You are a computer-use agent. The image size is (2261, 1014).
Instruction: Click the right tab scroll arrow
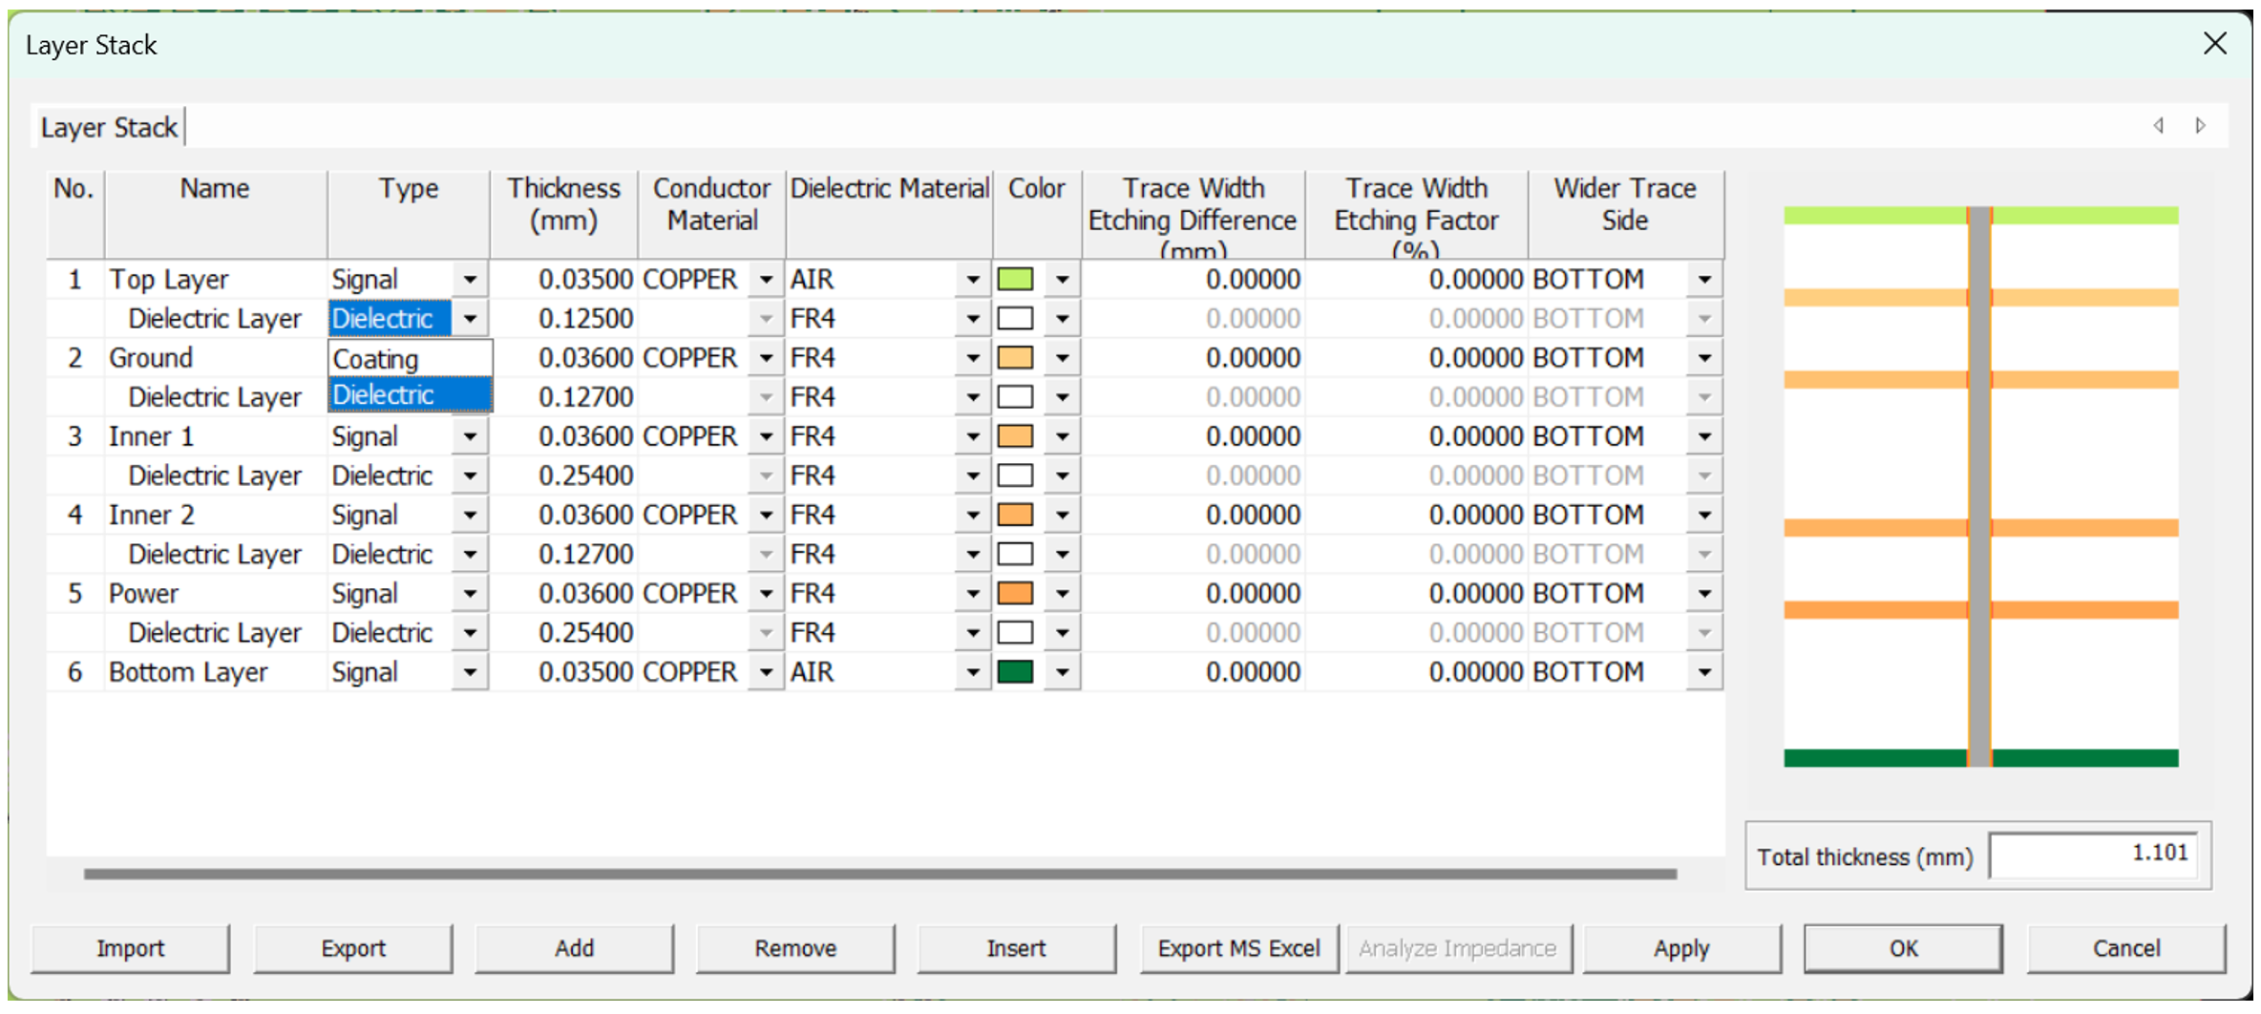coord(2201,126)
